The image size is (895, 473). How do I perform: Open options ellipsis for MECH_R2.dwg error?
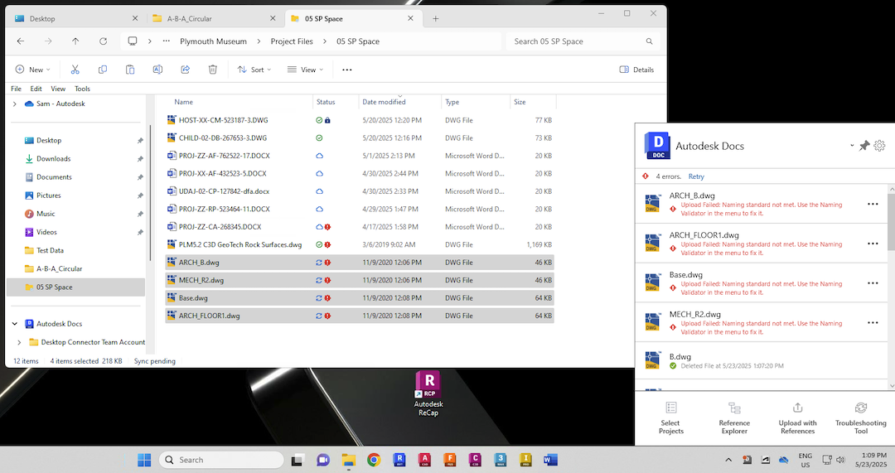click(x=873, y=323)
